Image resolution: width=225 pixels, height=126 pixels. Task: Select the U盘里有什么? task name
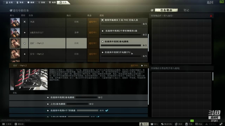37,32
